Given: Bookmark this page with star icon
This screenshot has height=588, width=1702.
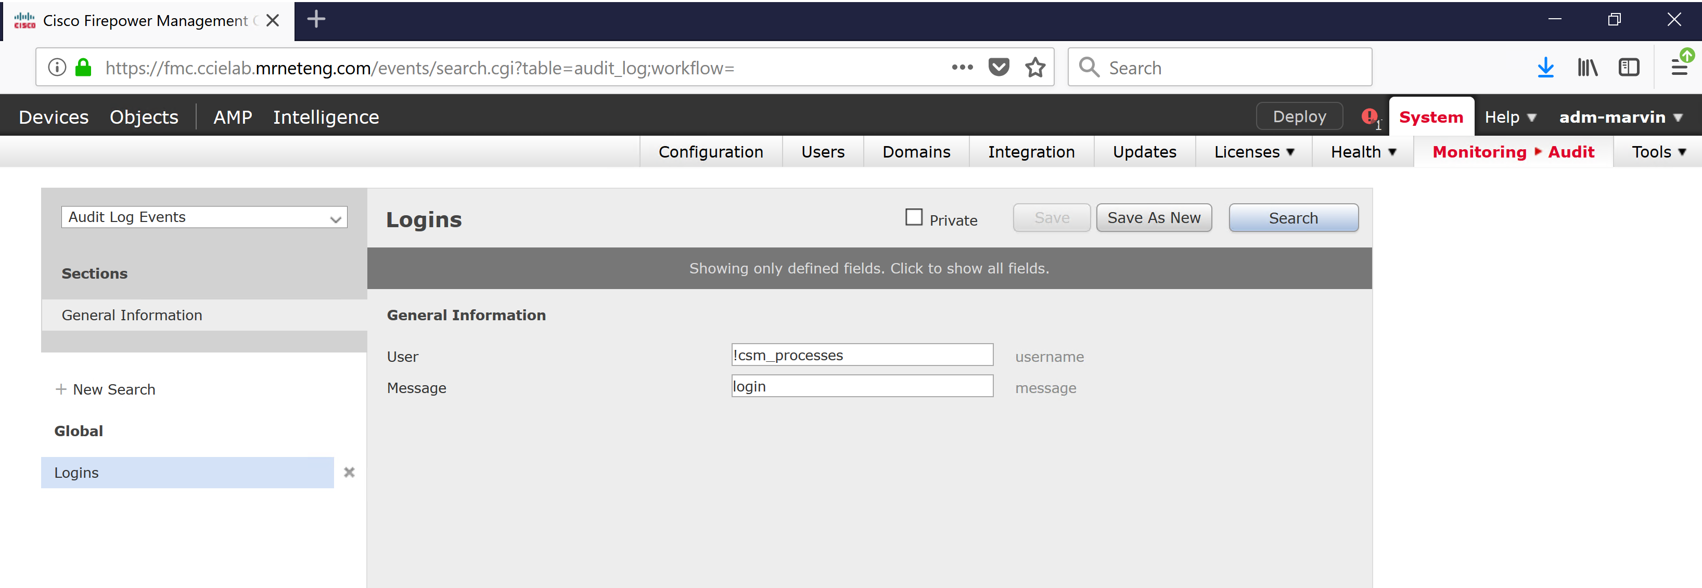Looking at the screenshot, I should (x=1035, y=67).
